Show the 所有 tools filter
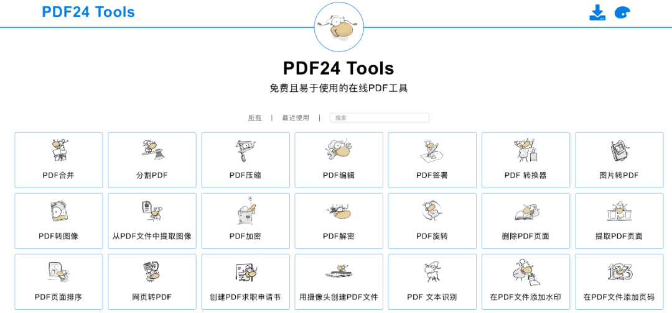 (255, 118)
